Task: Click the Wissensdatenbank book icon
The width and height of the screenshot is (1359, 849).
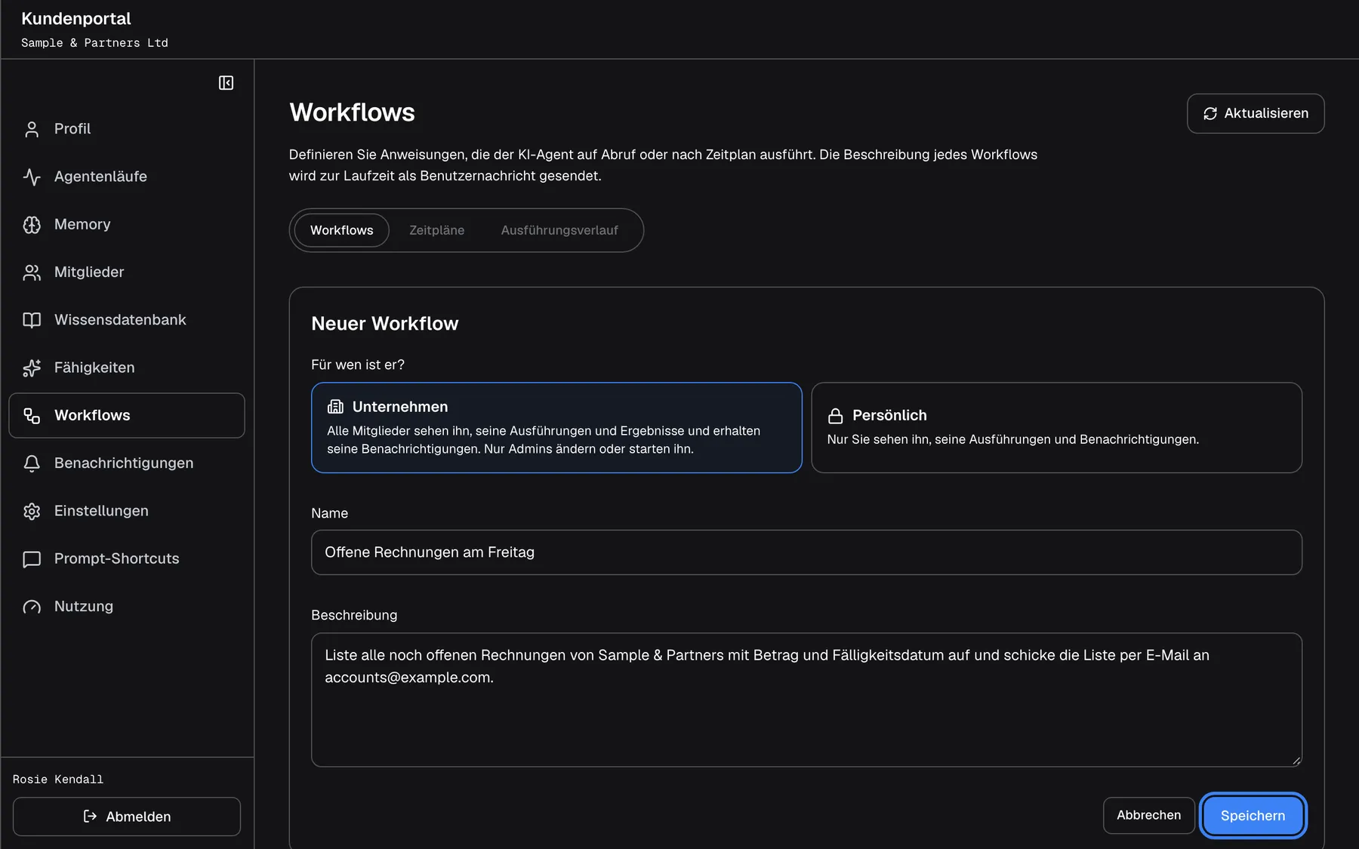Action: point(32,320)
